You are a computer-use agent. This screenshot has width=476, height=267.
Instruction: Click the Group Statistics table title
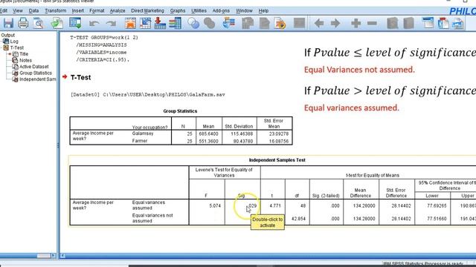pos(180,111)
